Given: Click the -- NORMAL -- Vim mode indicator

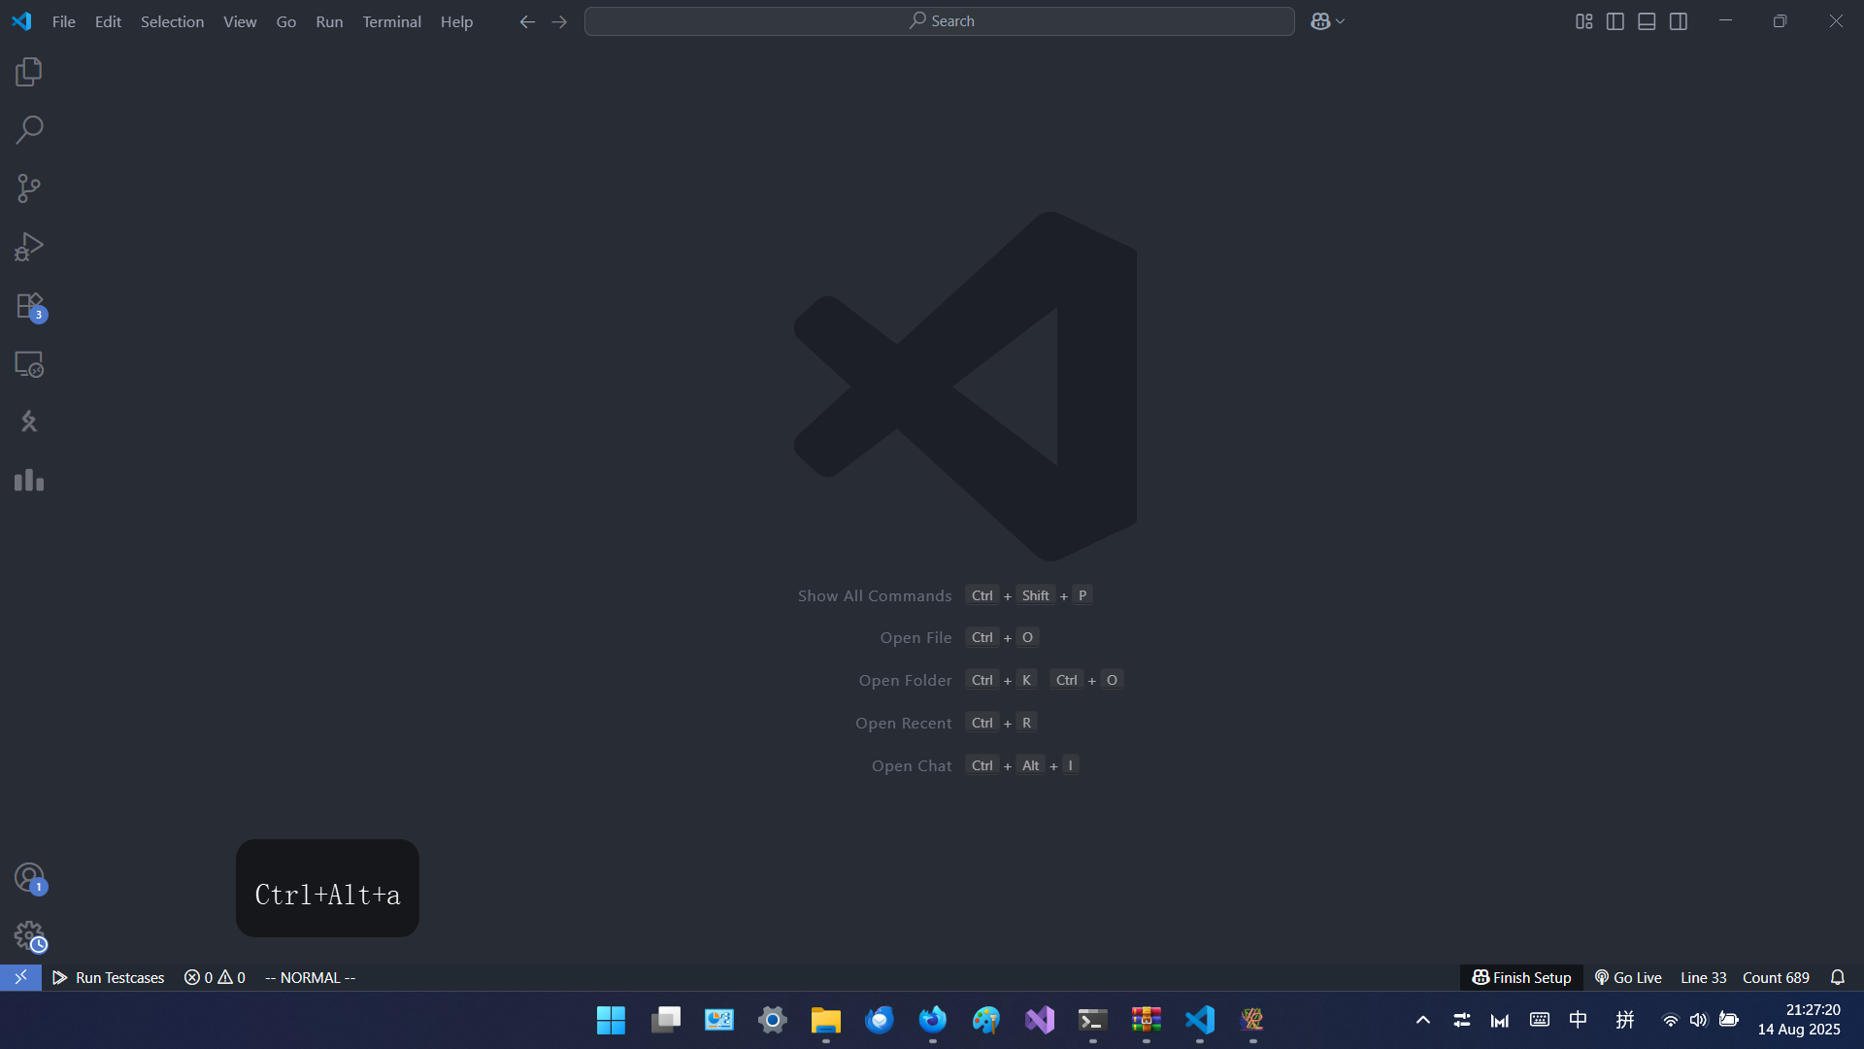Looking at the screenshot, I should (310, 977).
